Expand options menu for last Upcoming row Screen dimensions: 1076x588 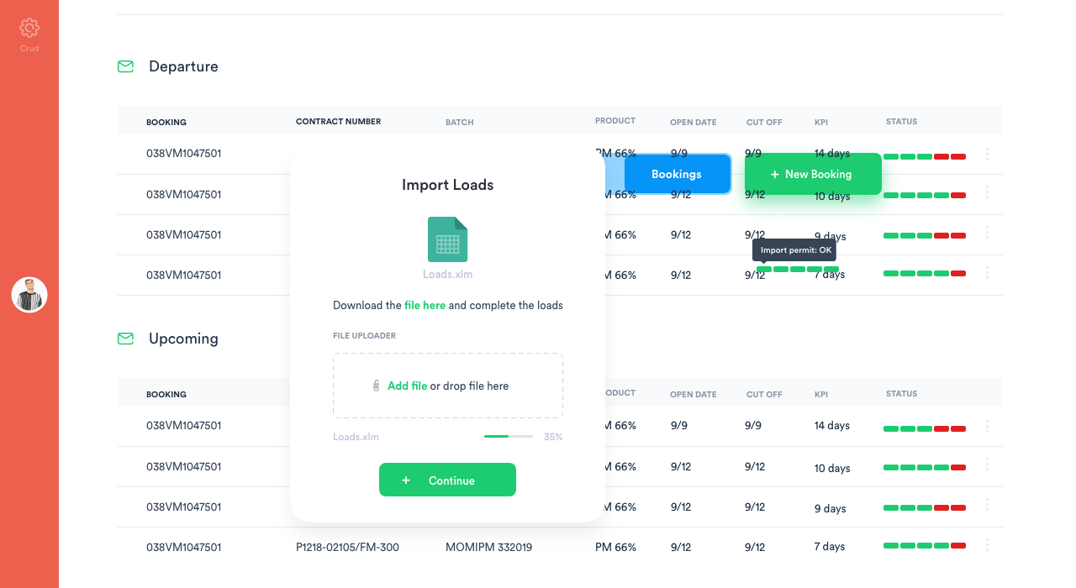coord(987,545)
